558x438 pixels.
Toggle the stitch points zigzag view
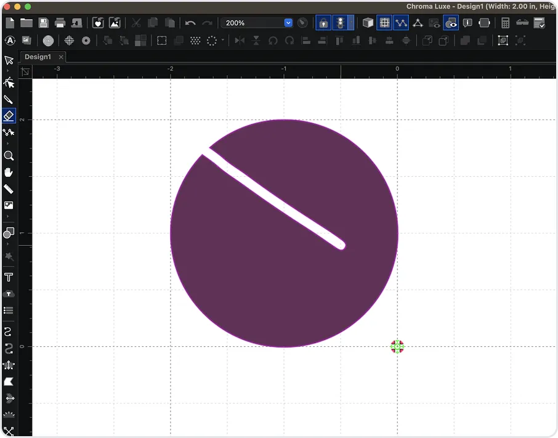401,23
